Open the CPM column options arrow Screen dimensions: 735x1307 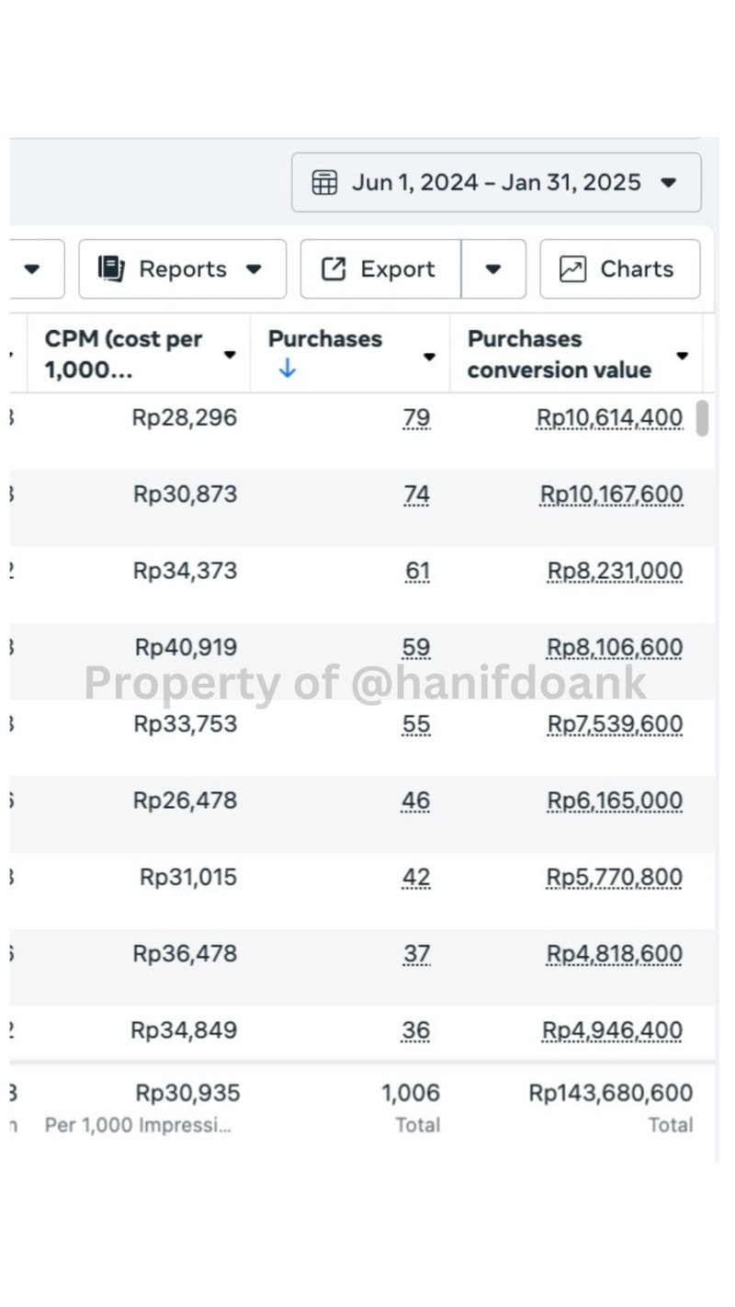tap(230, 355)
